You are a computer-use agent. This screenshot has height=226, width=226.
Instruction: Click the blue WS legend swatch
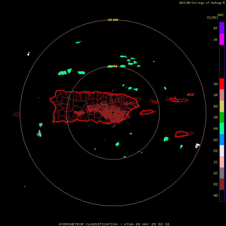click(222, 140)
